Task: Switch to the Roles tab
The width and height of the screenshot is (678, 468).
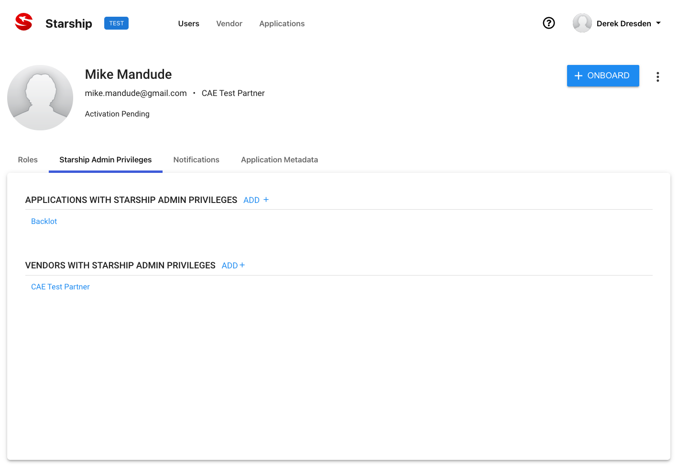Action: (28, 160)
